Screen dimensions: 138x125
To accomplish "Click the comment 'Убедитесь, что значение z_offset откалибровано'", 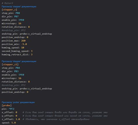I will coord(56,119).
